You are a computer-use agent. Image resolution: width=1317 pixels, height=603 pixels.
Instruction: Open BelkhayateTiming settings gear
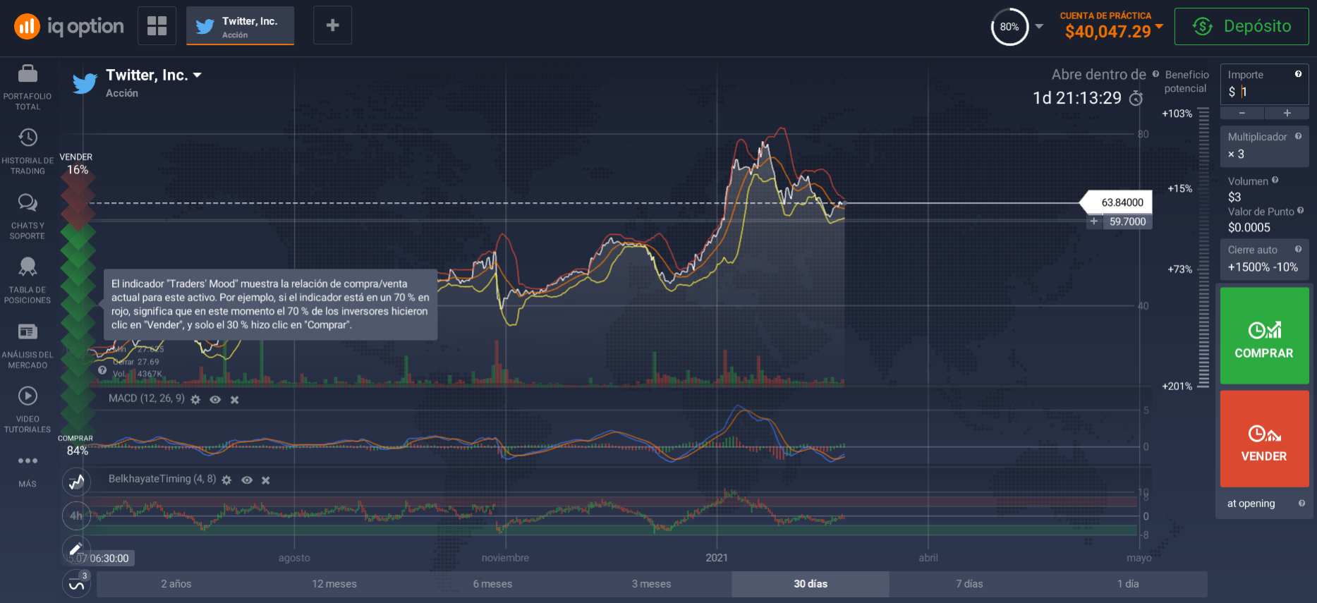tap(226, 480)
